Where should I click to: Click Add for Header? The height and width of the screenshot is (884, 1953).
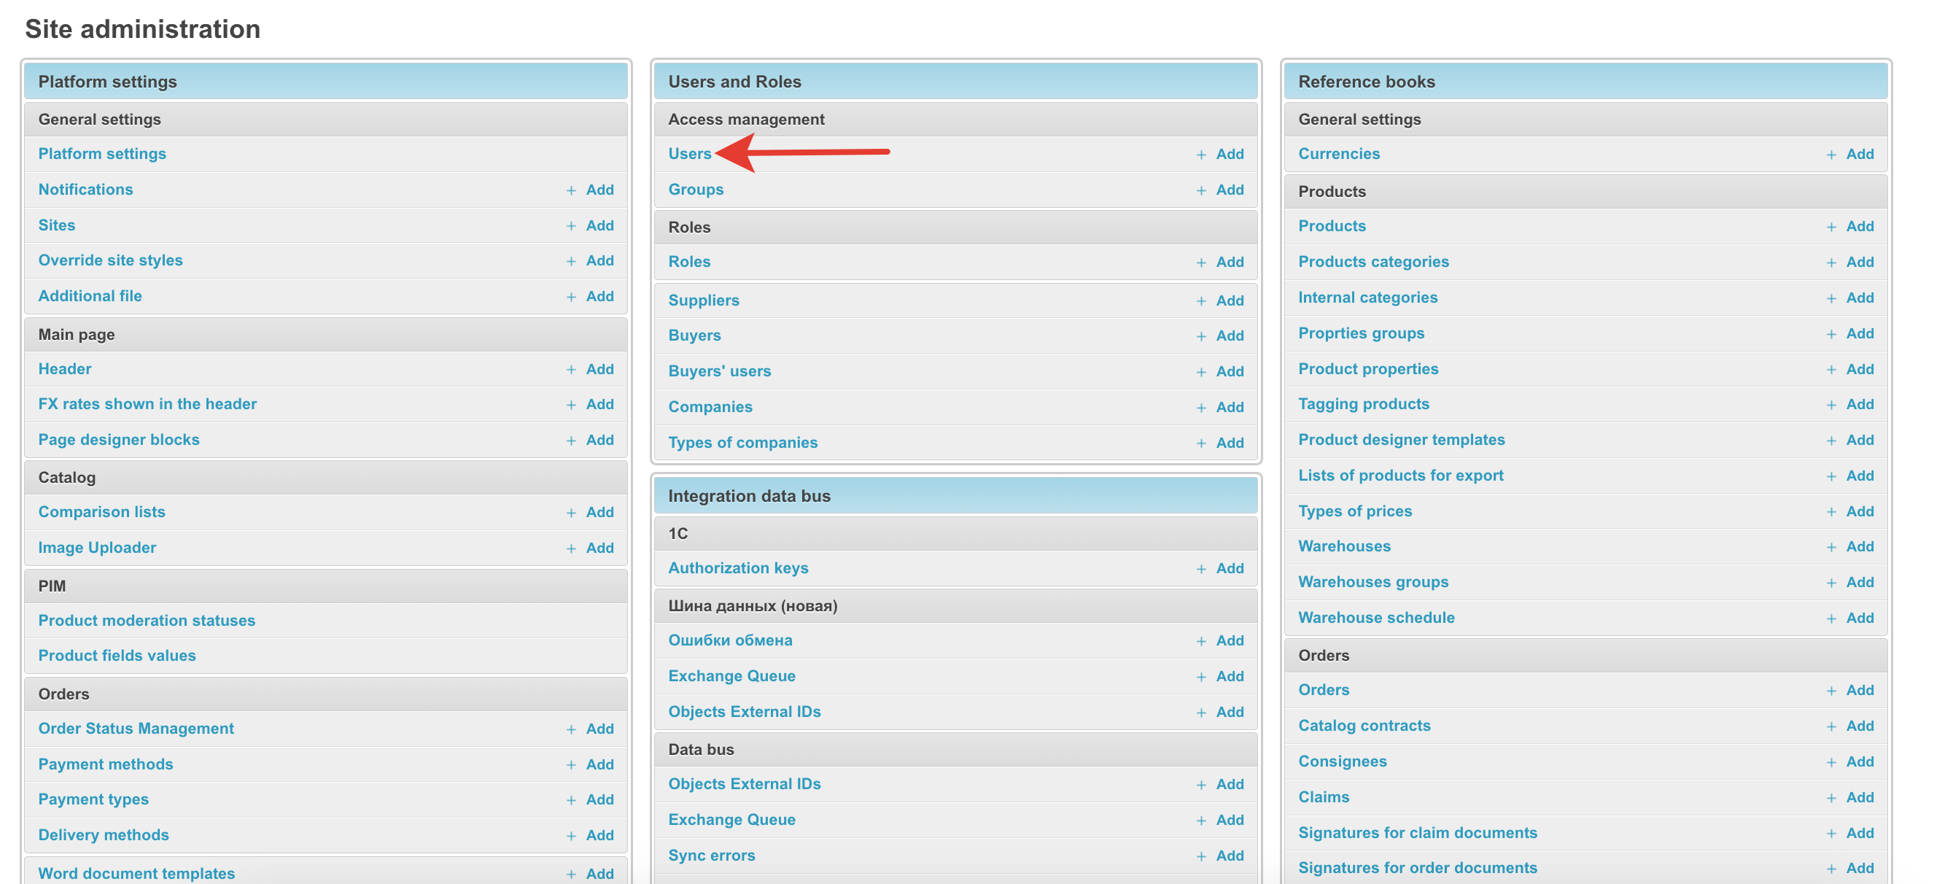point(599,369)
